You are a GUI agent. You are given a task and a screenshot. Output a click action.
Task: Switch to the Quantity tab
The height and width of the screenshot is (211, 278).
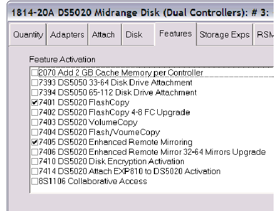(x=28, y=35)
